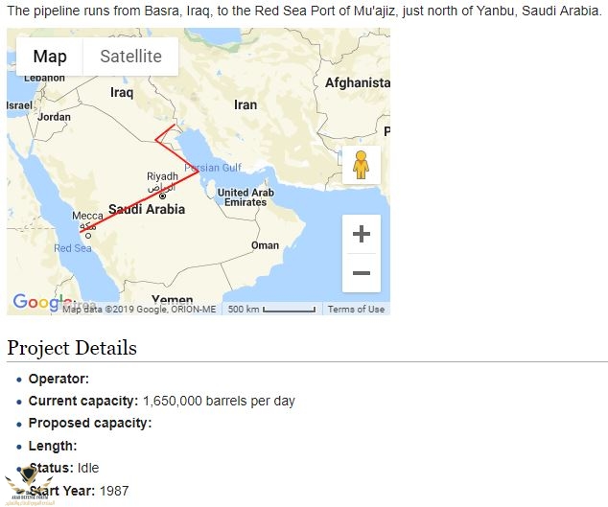The height and width of the screenshot is (507, 608).
Task: Open the Terms of Use link
Action: pyautogui.click(x=356, y=309)
